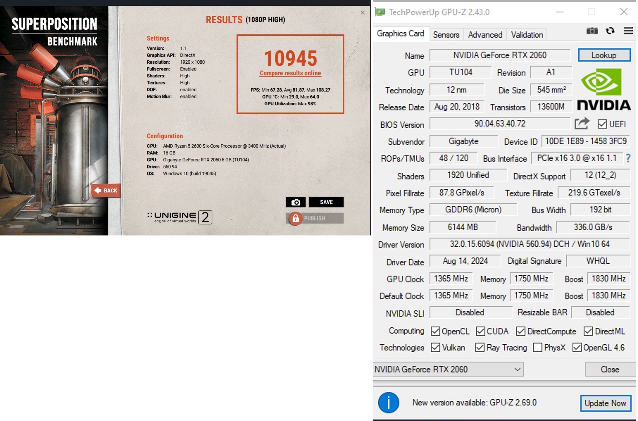Click the Pixel Fillrate field 87.8 GPixel/s
The image size is (638, 421).
(x=462, y=193)
